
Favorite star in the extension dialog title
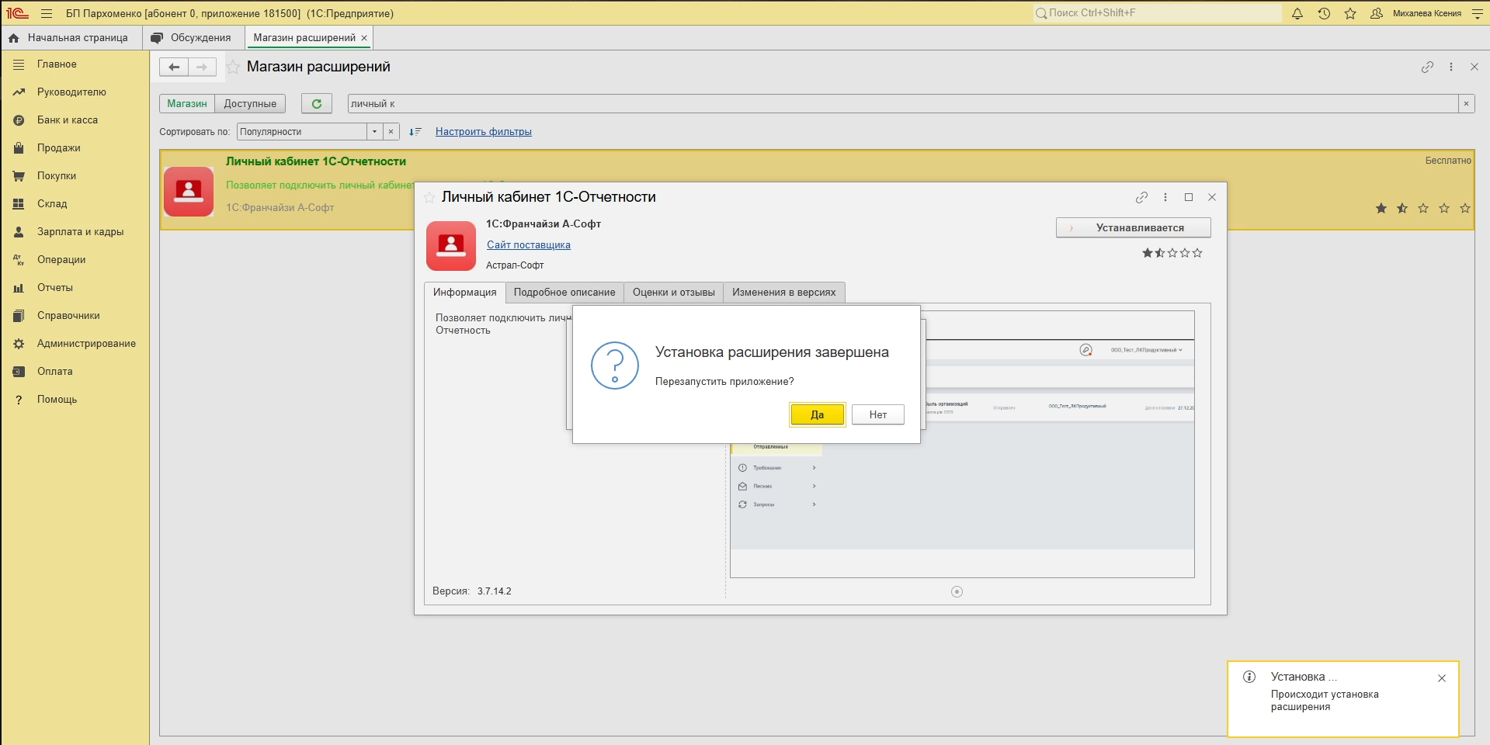(x=429, y=197)
